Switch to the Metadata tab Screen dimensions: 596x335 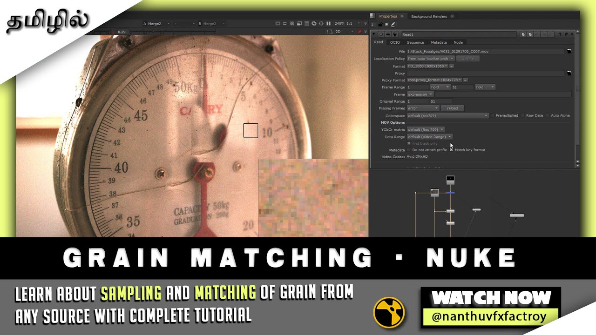[439, 42]
